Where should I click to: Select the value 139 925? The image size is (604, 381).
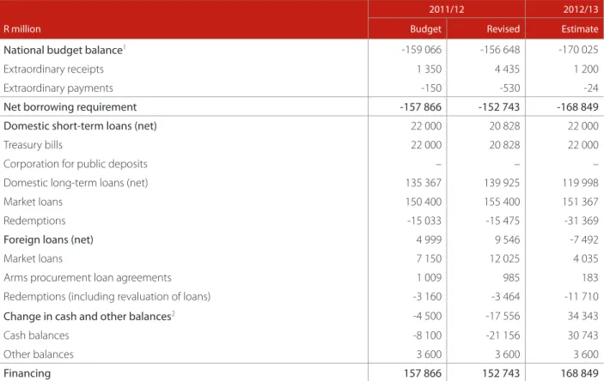pos(502,183)
